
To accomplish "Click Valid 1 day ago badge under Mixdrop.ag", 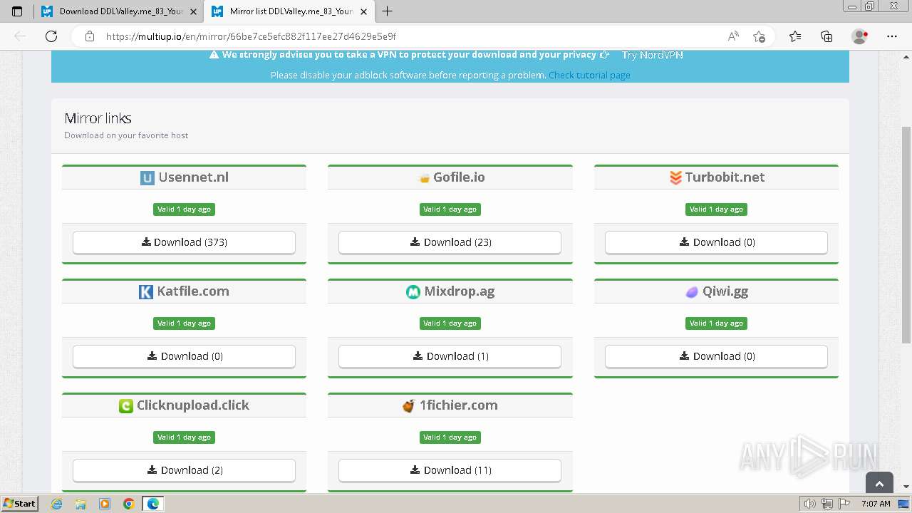I will [450, 323].
